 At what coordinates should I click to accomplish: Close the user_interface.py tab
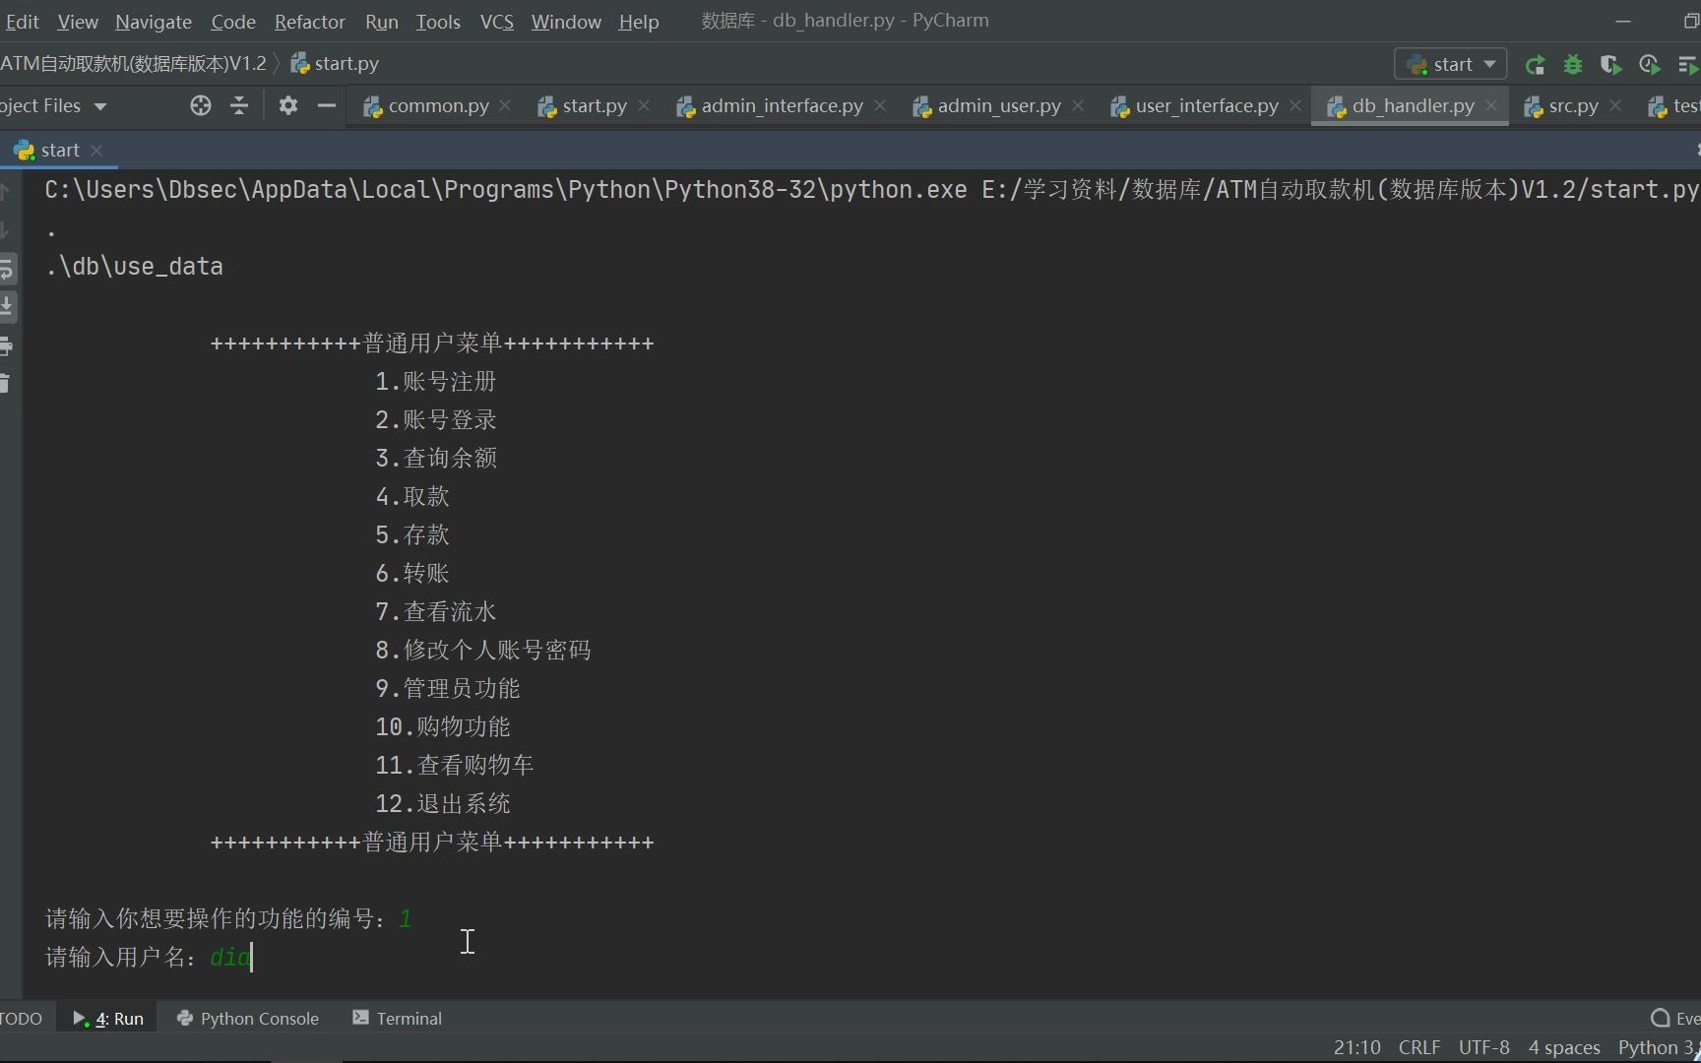[1295, 105]
